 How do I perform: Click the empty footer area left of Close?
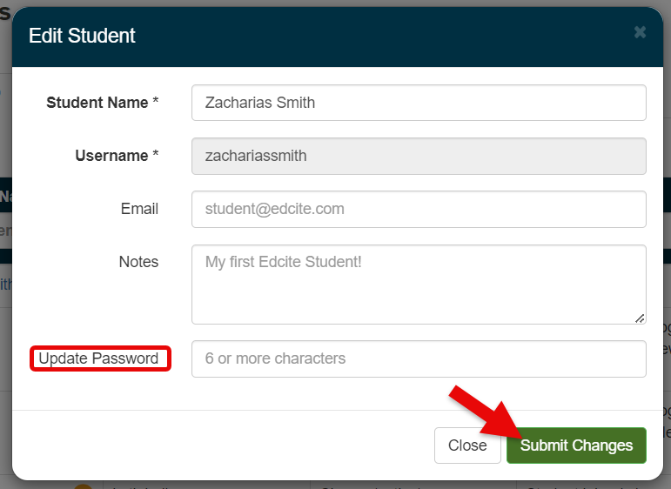[x=218, y=445]
